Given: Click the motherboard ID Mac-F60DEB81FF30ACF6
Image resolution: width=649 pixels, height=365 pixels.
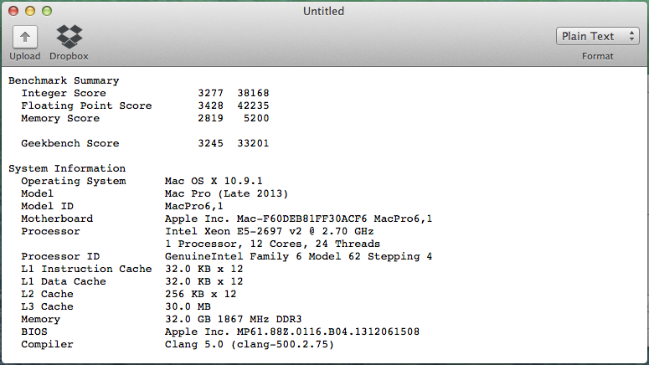Looking at the screenshot, I should (x=301, y=218).
